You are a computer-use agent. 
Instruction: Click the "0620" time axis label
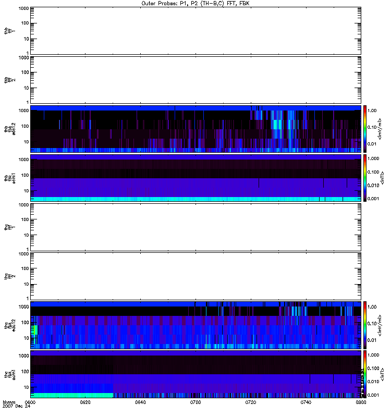coord(85,402)
